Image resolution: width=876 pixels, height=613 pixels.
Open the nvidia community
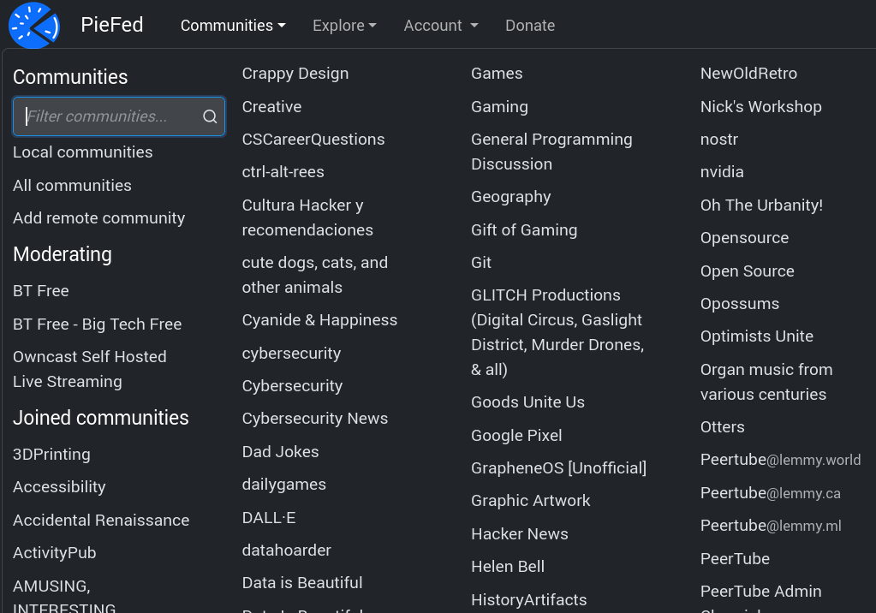pos(722,172)
